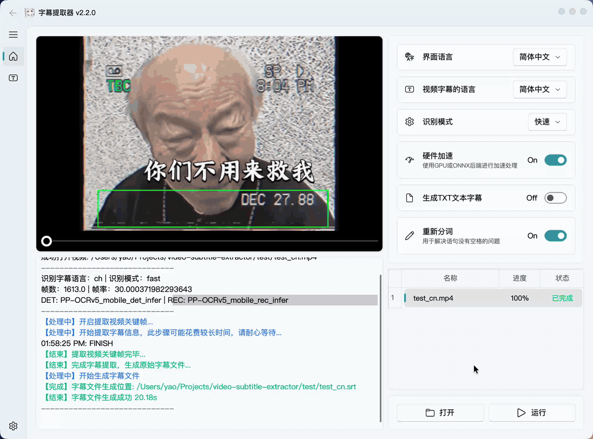
Task: Click the gear icon beside 识别模式
Action: tap(410, 122)
